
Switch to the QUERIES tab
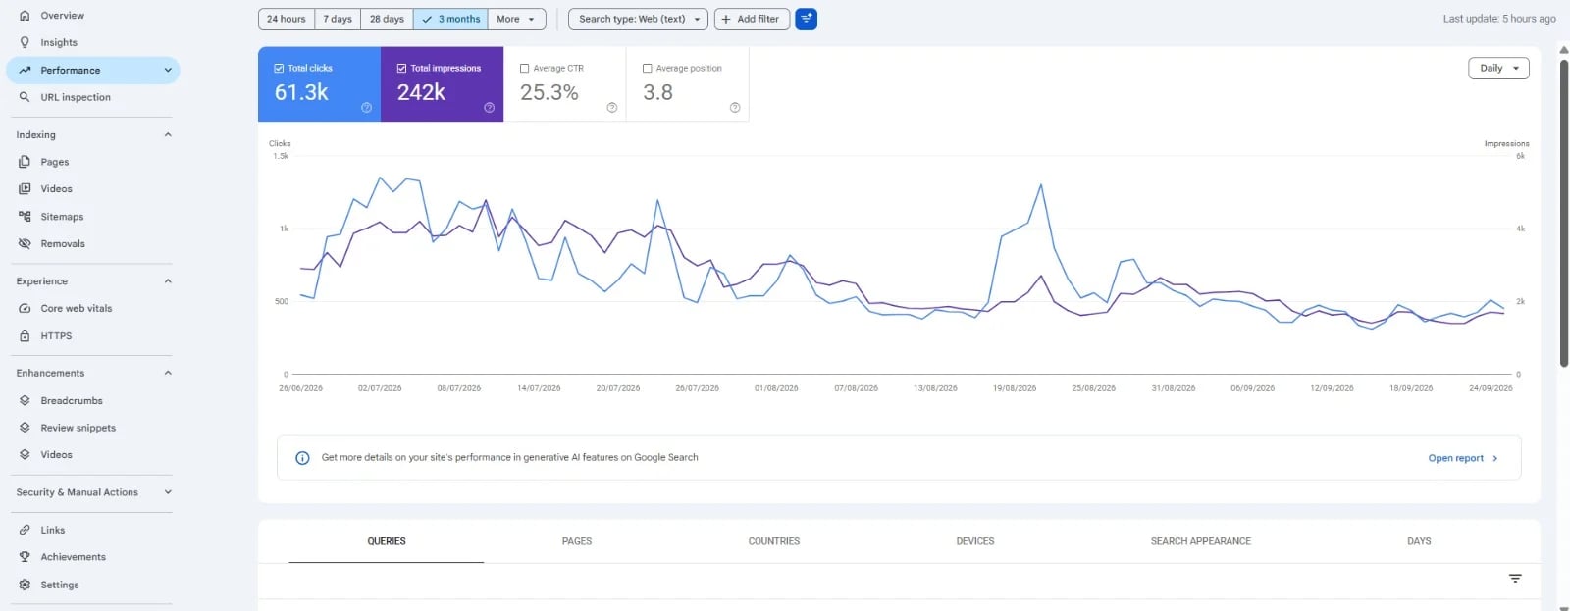pyautogui.click(x=387, y=541)
